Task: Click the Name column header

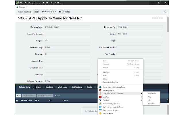Action: [66, 101]
